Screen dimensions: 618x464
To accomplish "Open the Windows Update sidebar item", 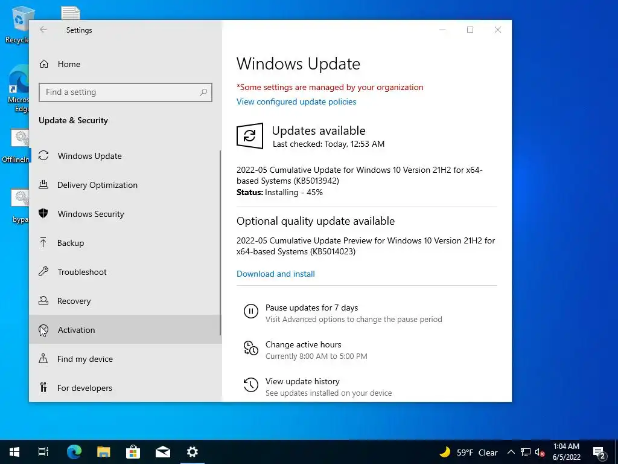I will point(125,156).
